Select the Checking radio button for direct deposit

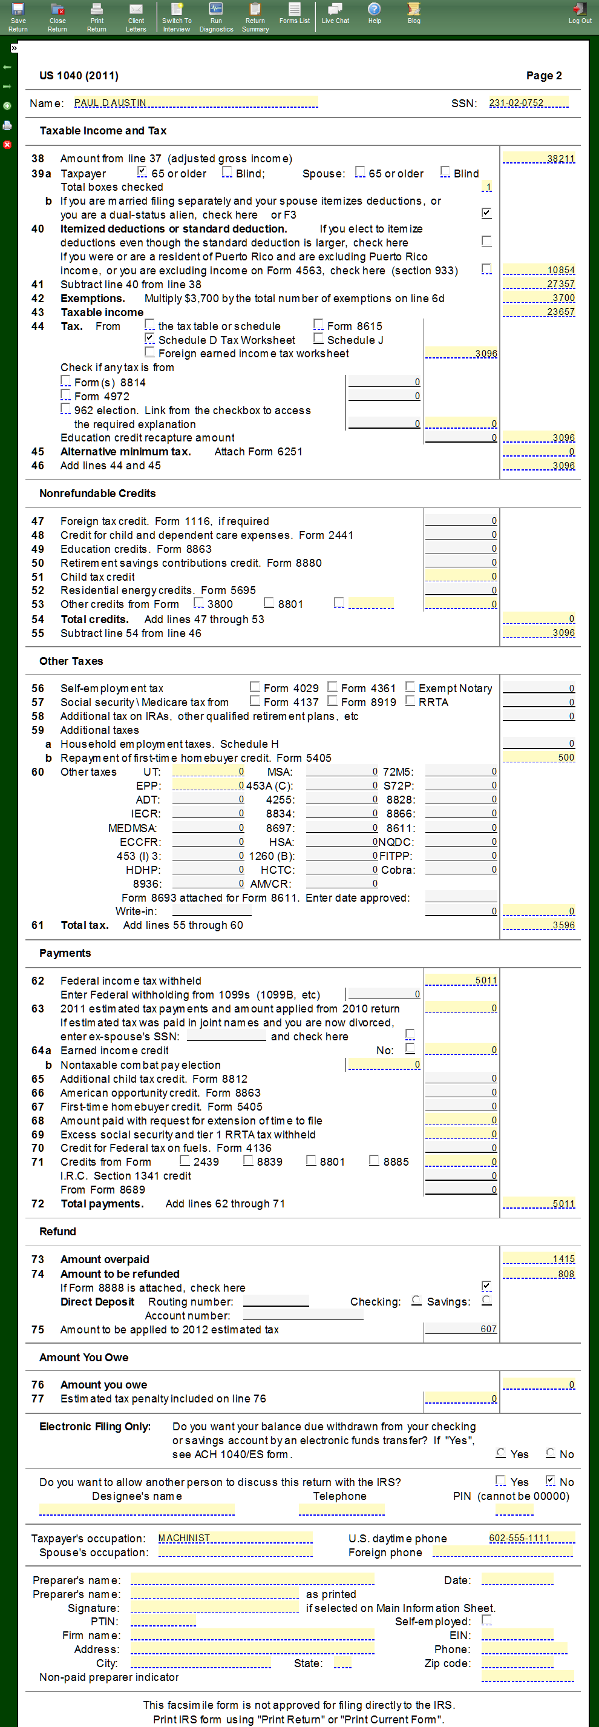[x=416, y=1301]
